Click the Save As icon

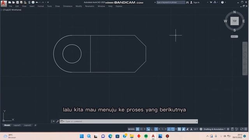click(x=21, y=2)
